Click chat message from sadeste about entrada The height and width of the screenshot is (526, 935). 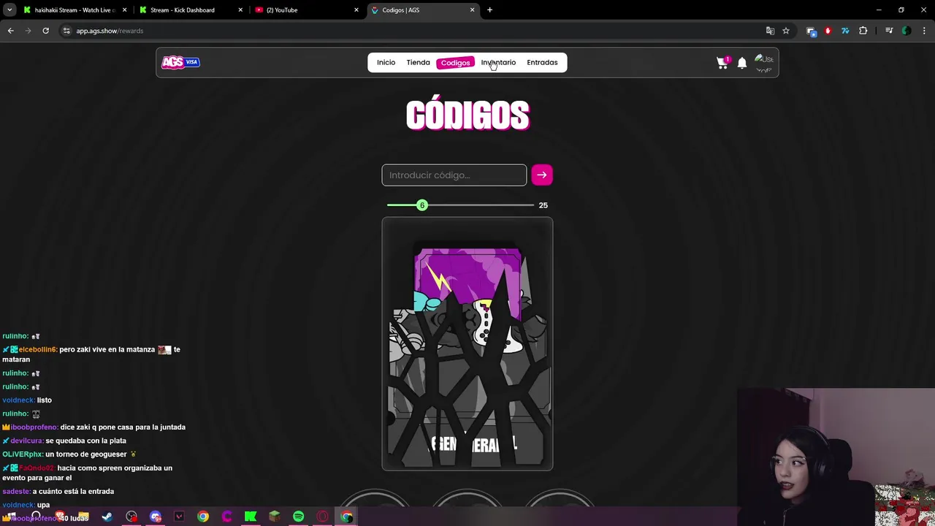click(x=58, y=492)
